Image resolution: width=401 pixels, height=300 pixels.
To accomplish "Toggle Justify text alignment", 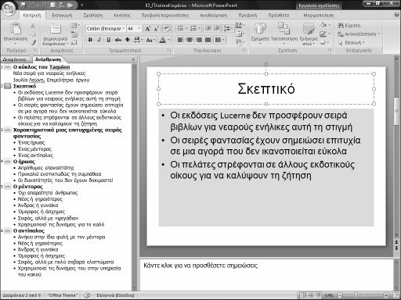I will click(208, 40).
